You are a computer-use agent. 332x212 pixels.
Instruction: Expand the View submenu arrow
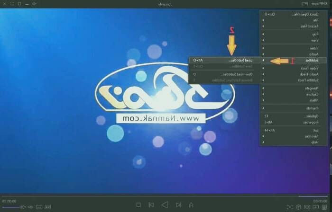tap(263, 40)
